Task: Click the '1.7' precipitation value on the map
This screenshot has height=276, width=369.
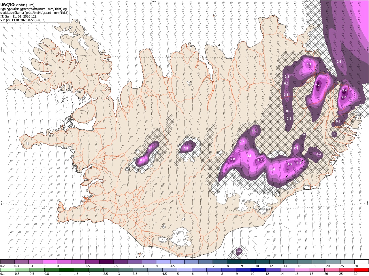Action: [260, 160]
